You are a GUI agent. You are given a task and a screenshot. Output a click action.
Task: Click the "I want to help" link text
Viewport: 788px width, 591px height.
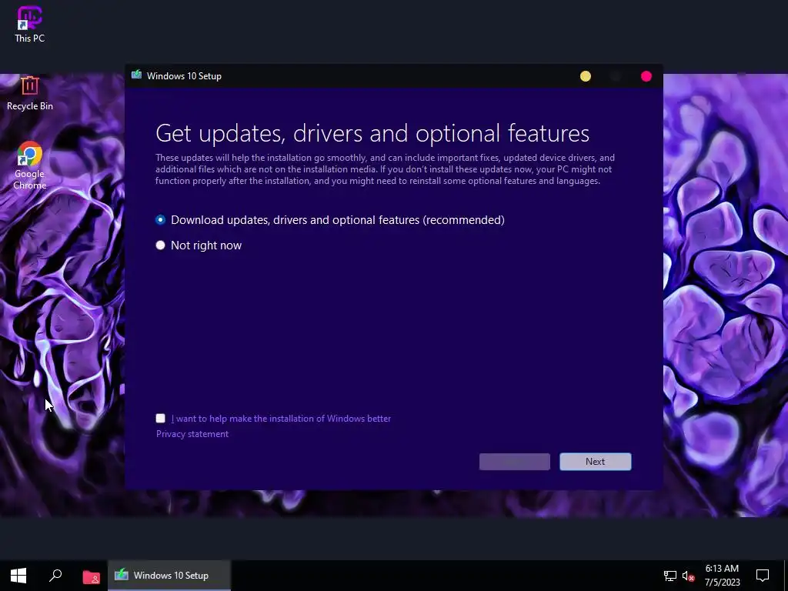[x=281, y=418]
